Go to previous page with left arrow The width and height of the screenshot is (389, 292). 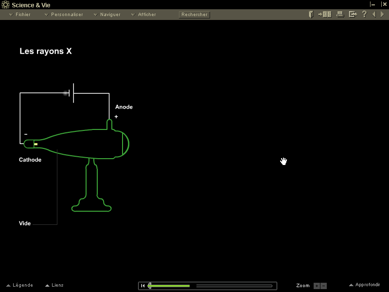coord(374,15)
